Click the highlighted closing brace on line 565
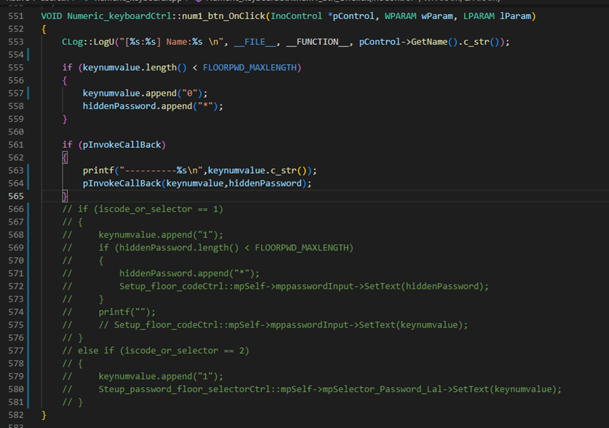The width and height of the screenshot is (609, 428). pyautogui.click(x=65, y=196)
